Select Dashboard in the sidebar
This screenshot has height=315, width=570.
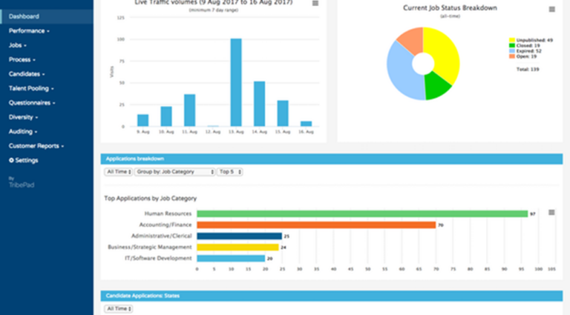(24, 16)
